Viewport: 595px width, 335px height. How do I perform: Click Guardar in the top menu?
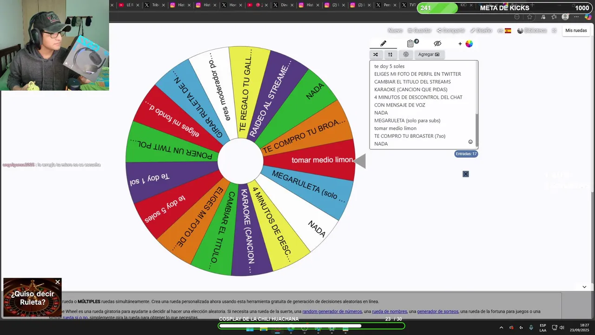[x=419, y=30]
